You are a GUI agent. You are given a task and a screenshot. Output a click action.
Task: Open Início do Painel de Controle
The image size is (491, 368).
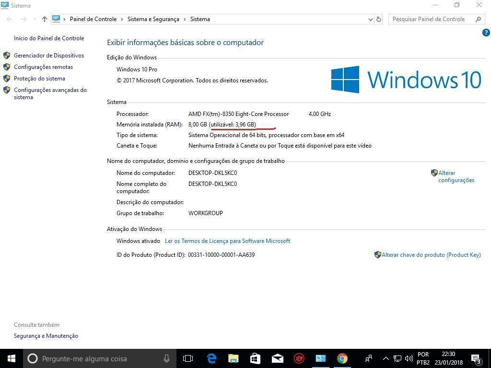coord(49,38)
